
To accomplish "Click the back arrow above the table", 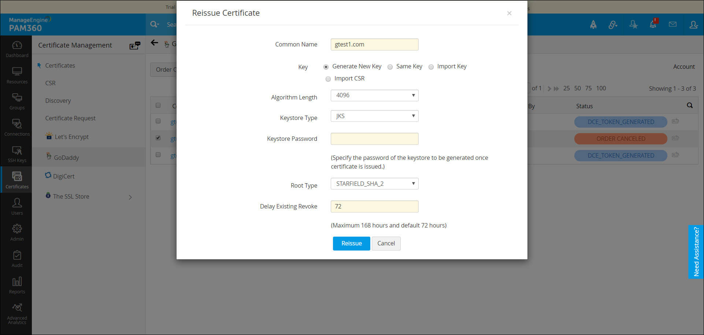I will click(x=155, y=43).
